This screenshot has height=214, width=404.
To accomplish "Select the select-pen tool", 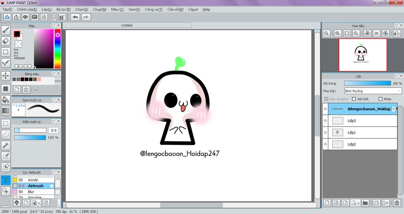I will (6, 156).
